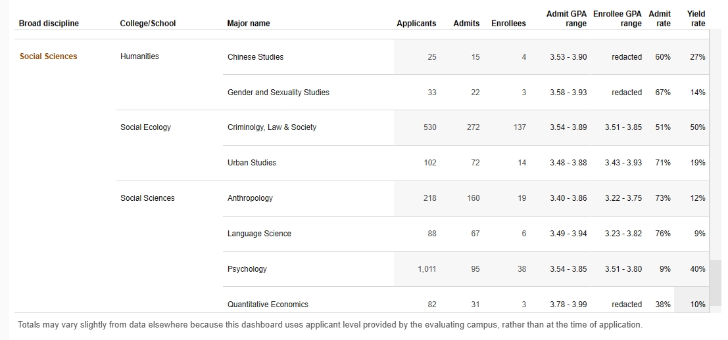Image resolution: width=728 pixels, height=340 pixels.
Task: Click Psychology's 1,011 applicants value
Action: point(427,269)
